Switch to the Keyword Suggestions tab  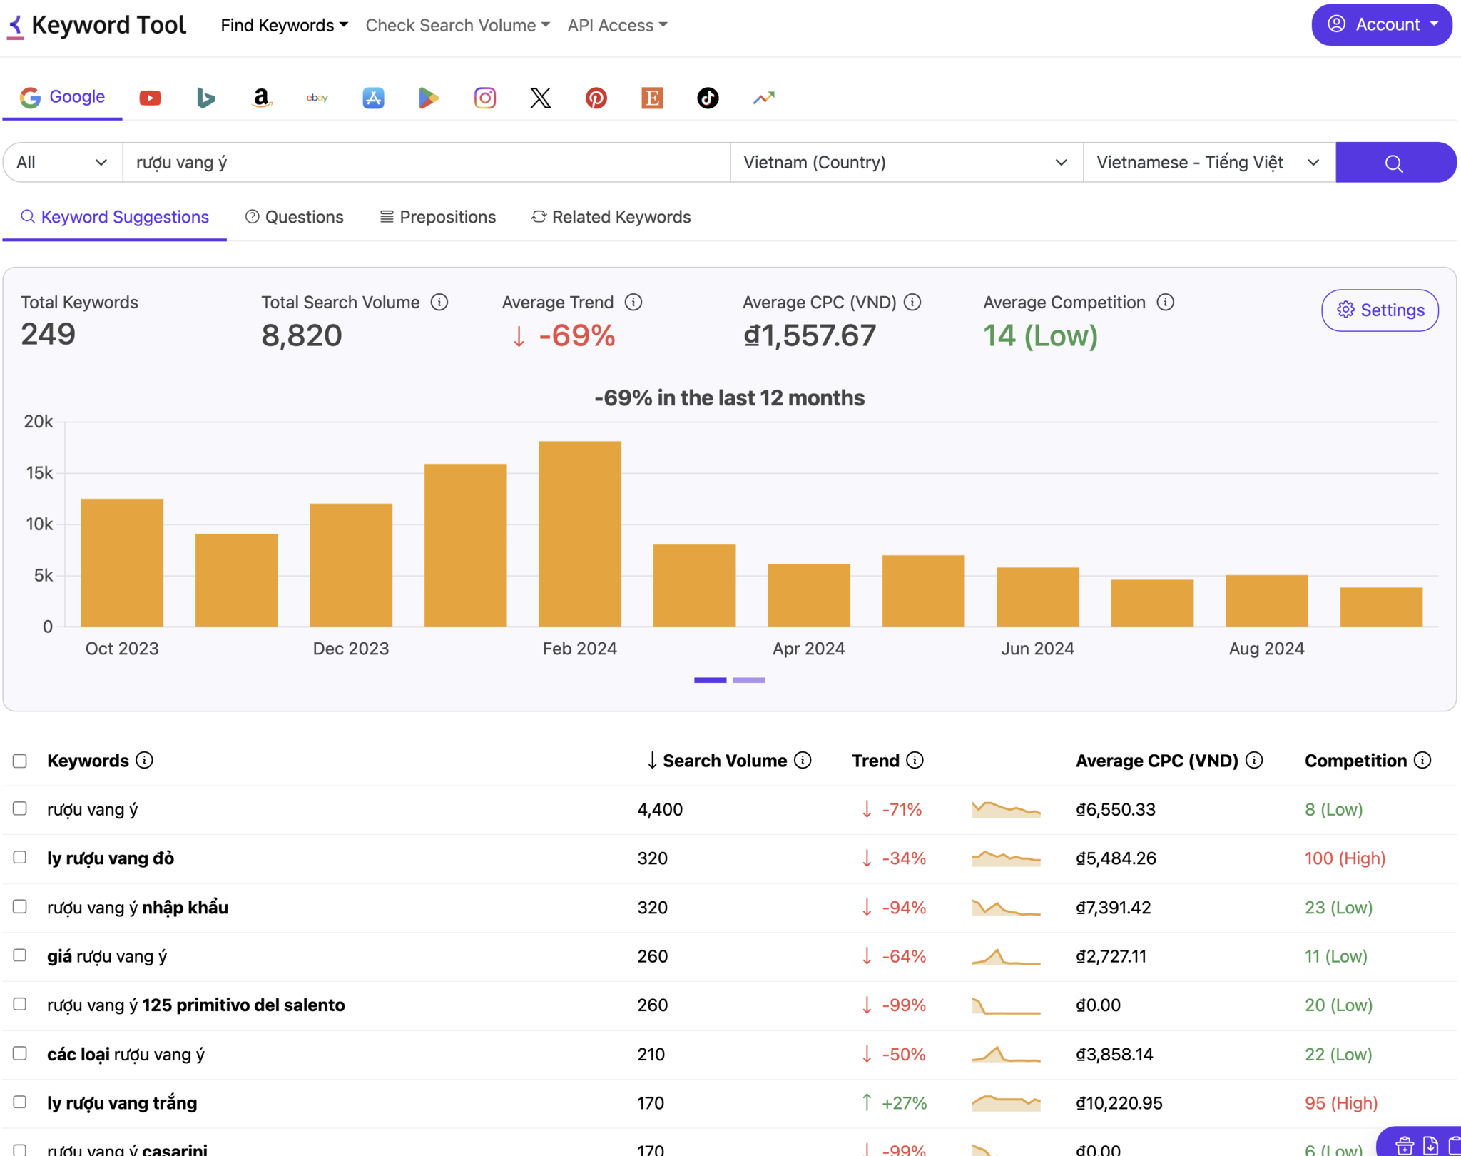(x=115, y=218)
